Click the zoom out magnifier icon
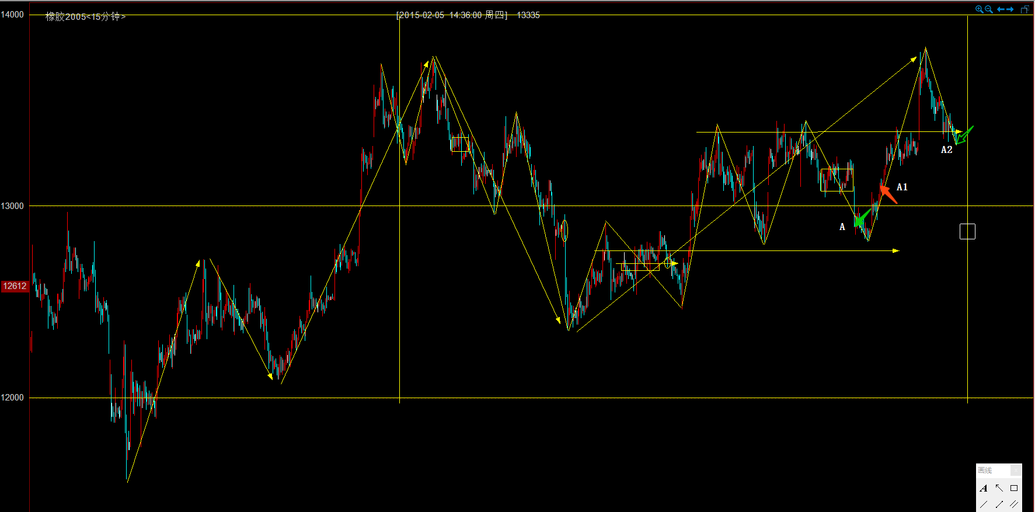This screenshot has height=512, width=1035. point(989,9)
